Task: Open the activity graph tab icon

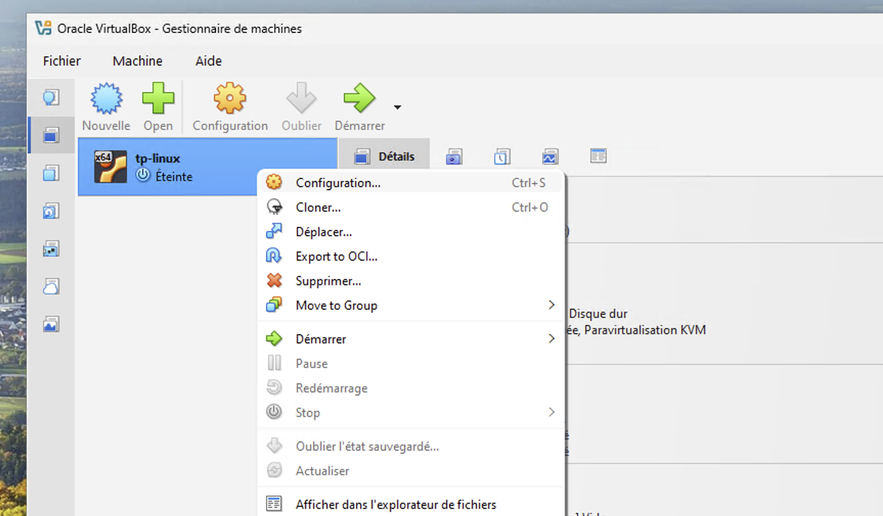Action: point(550,157)
